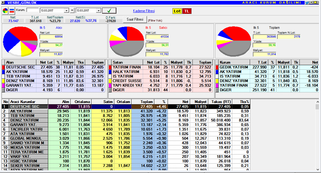Sort by the Satan column header
Image resolution: width=321 pixels, height=173 pixels.
point(127,62)
